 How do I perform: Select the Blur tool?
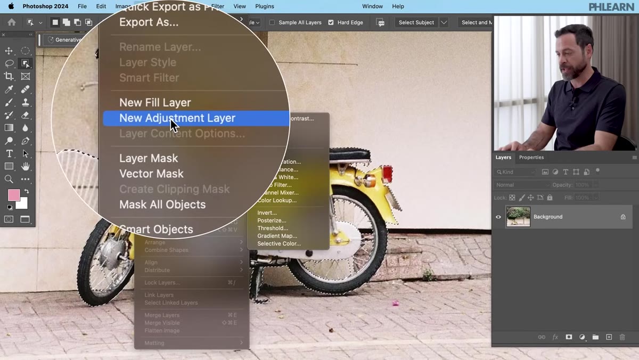click(25, 128)
